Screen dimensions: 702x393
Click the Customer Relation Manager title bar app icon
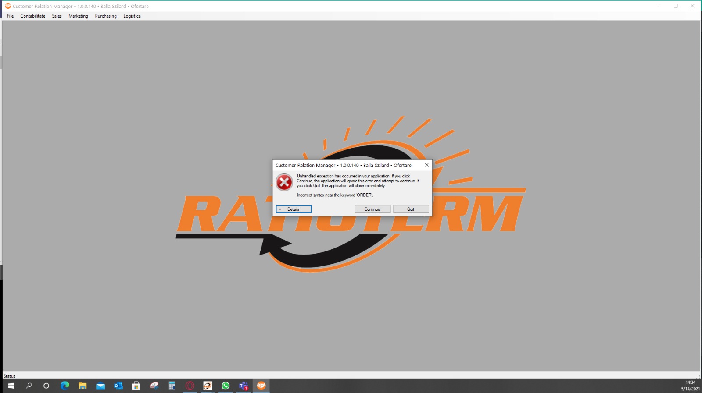coord(8,6)
